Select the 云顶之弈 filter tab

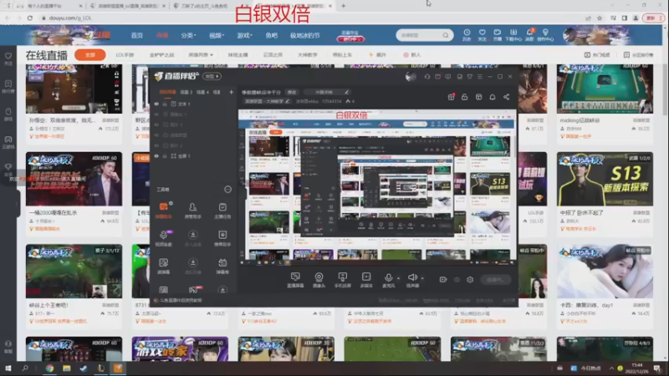pos(273,55)
